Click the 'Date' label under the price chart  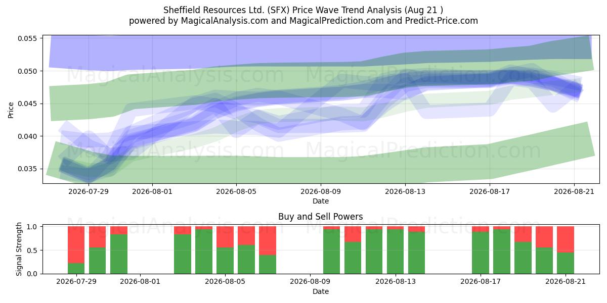point(321,201)
